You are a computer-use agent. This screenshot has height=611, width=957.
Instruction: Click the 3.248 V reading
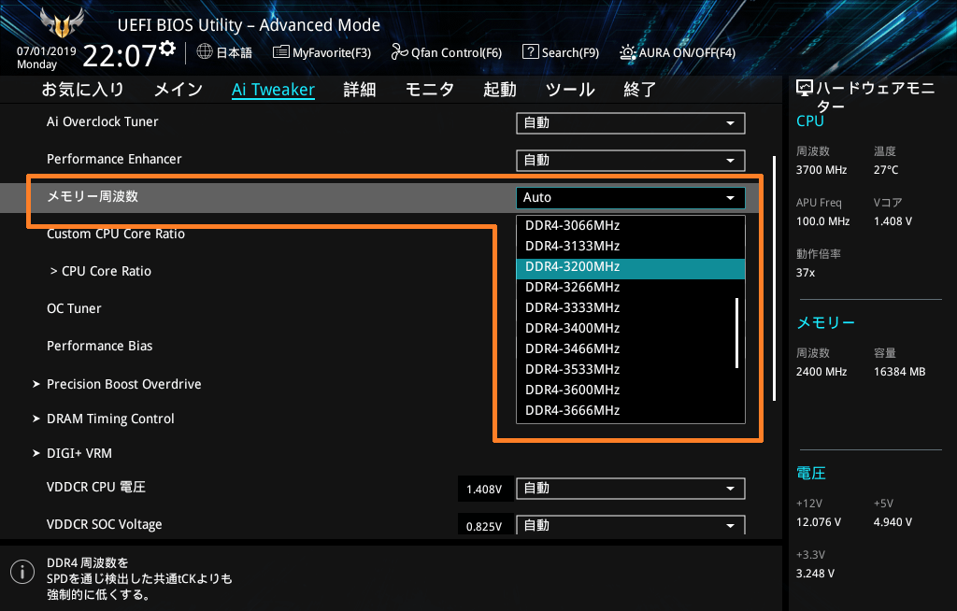(x=815, y=574)
